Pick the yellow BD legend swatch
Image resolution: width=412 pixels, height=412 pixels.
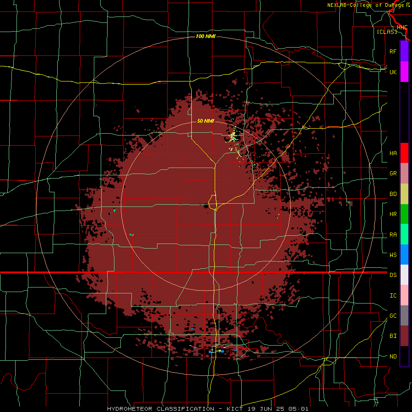(404, 194)
